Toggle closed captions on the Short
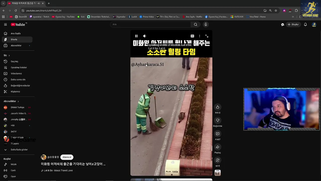 pyautogui.click(x=192, y=36)
